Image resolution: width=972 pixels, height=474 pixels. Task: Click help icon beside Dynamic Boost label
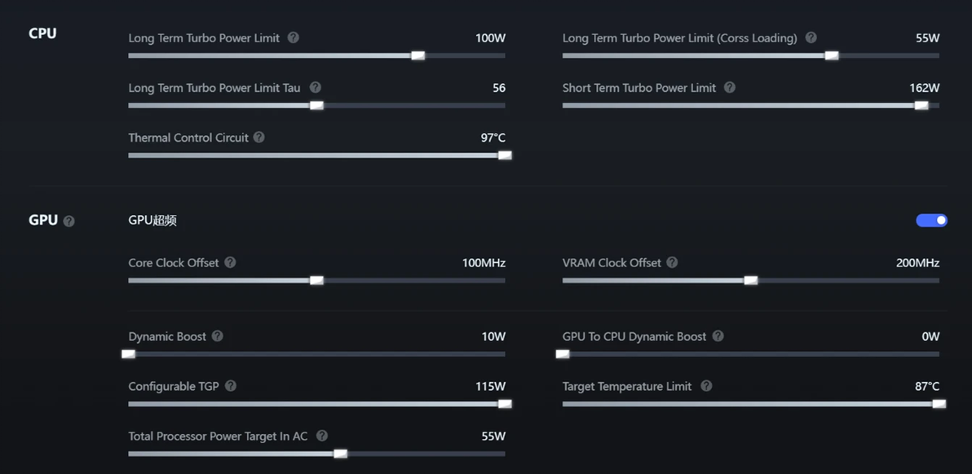tap(218, 336)
